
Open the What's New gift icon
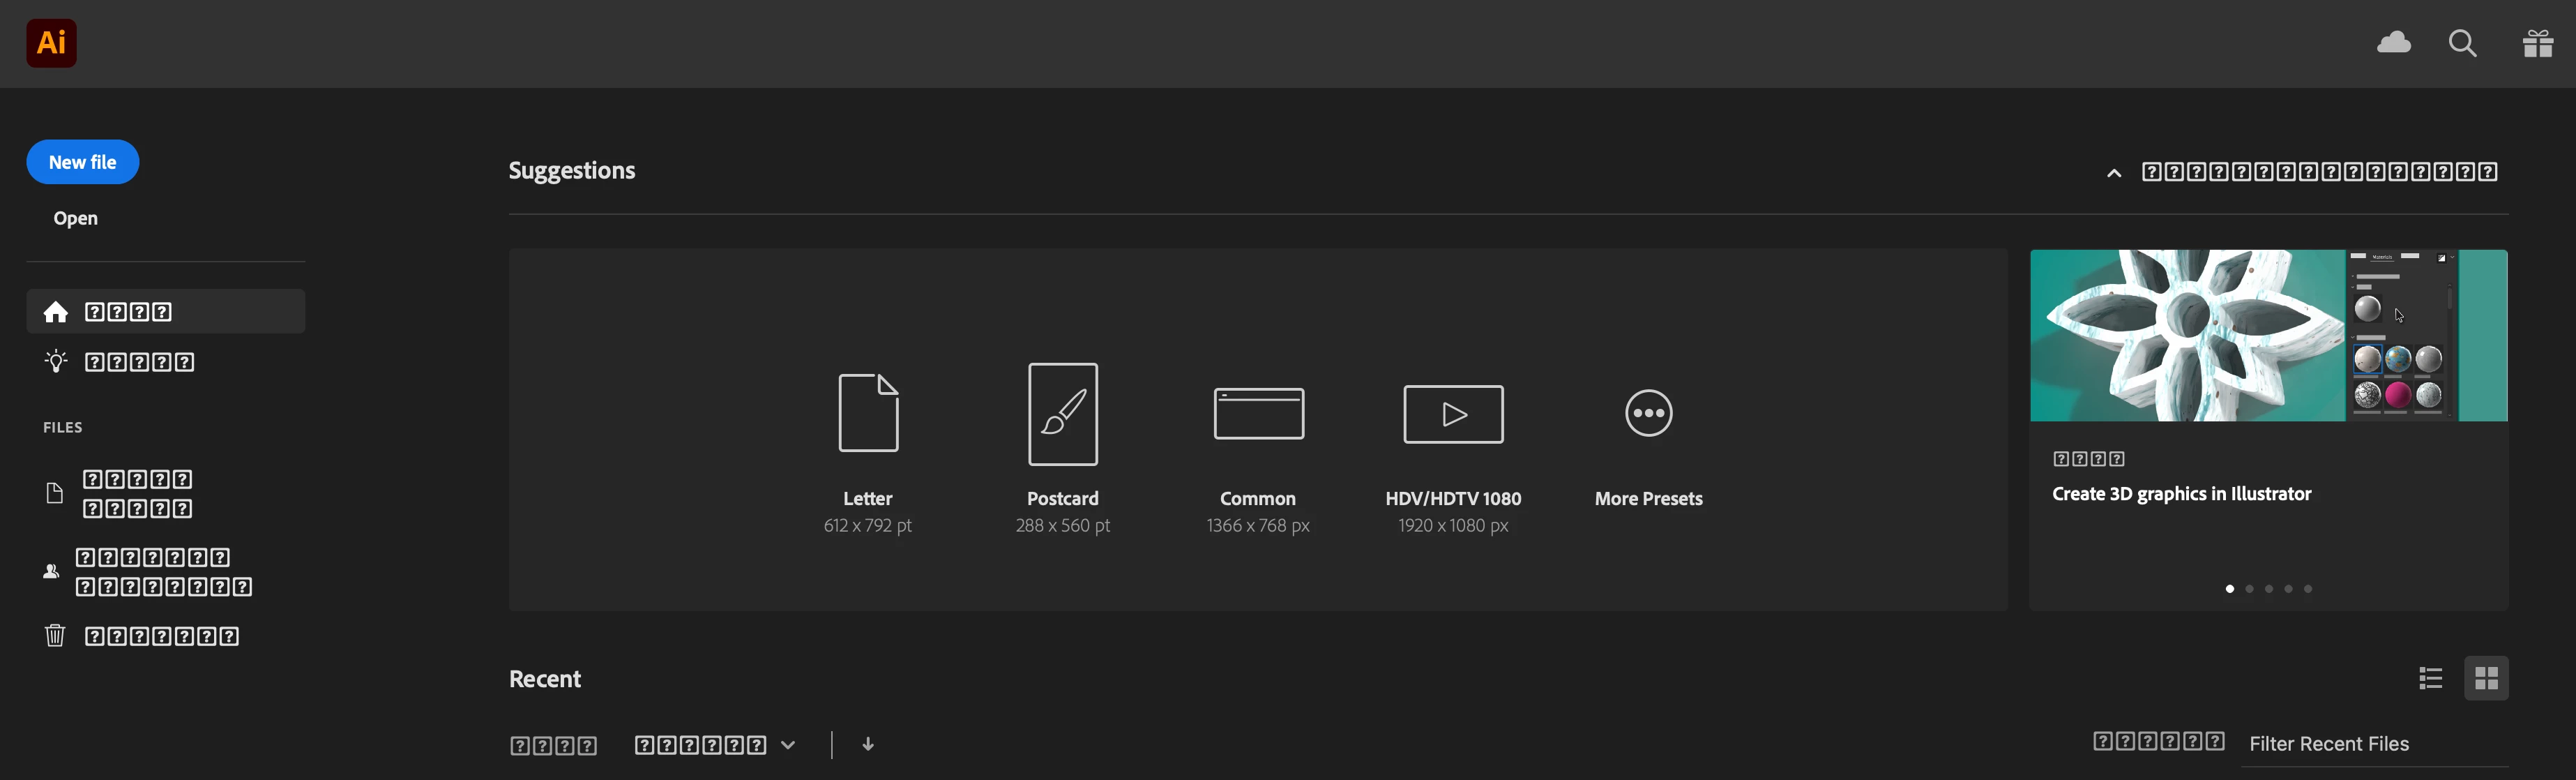point(2537,44)
